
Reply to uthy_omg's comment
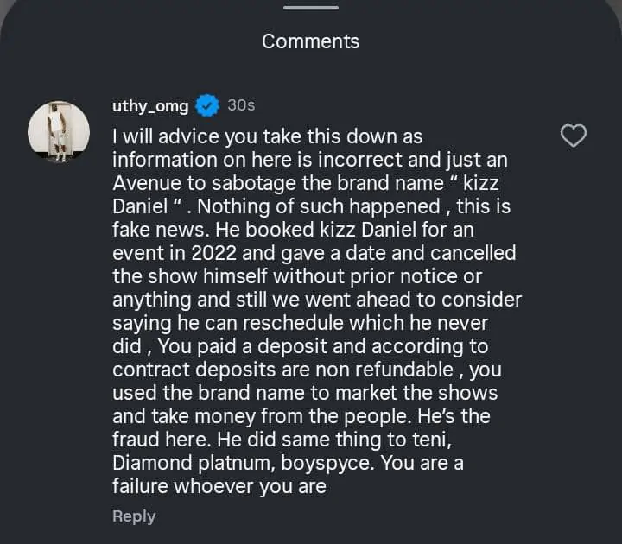click(x=134, y=516)
